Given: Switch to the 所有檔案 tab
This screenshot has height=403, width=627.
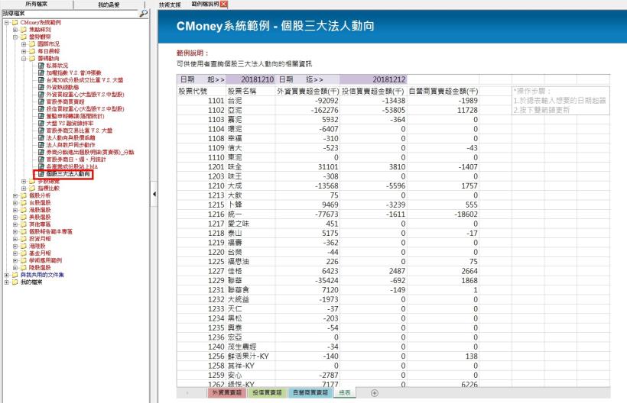Looking at the screenshot, I should click(x=37, y=4).
